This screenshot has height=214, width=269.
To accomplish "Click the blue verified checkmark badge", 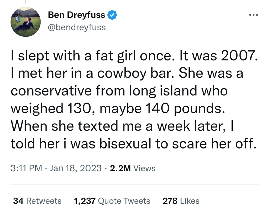I will pyautogui.click(x=112, y=15).
